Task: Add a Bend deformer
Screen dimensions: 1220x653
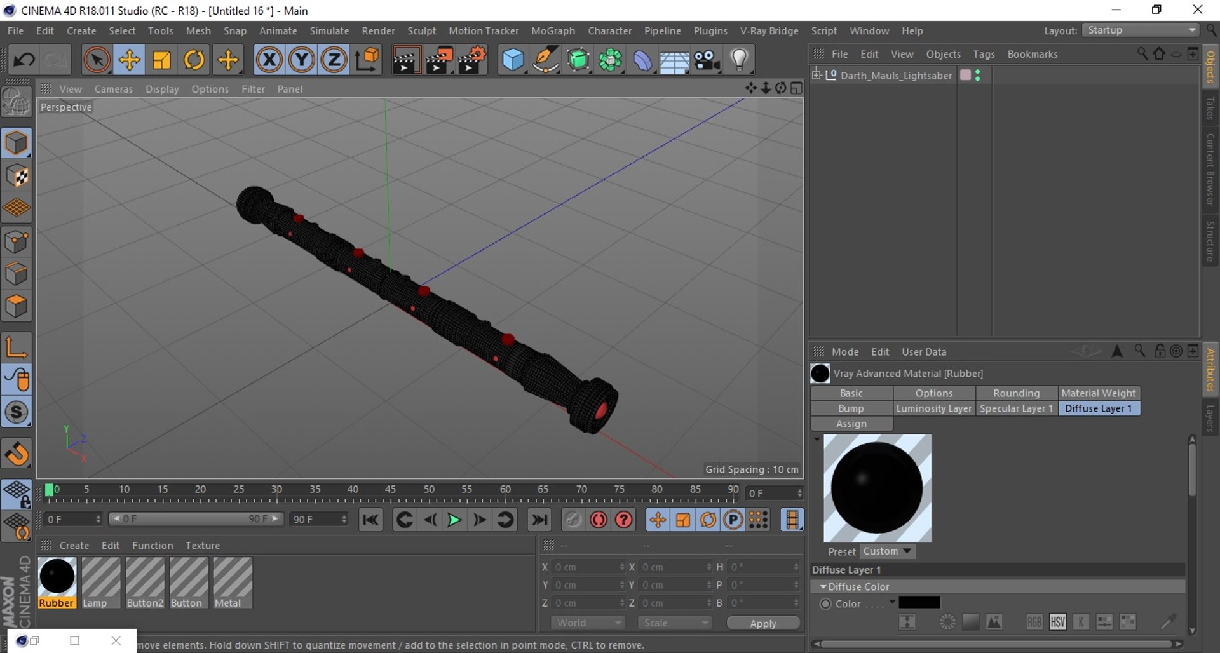Action: coord(642,60)
